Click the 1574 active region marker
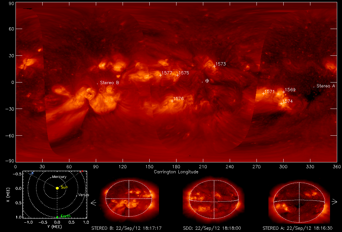This screenshot has height=232, width=342. (x=281, y=103)
